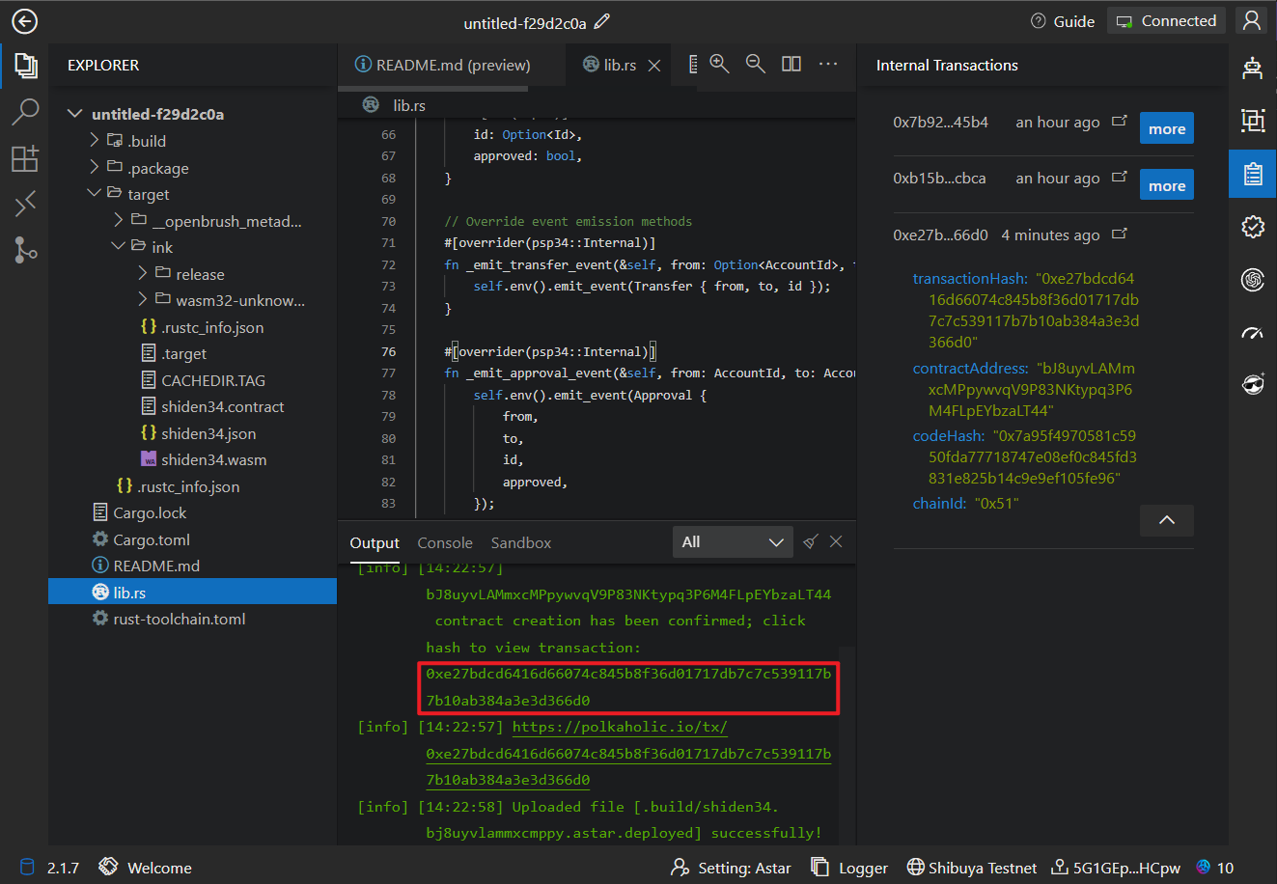Toggle the split editor icon
1277x884 pixels.
[791, 64]
